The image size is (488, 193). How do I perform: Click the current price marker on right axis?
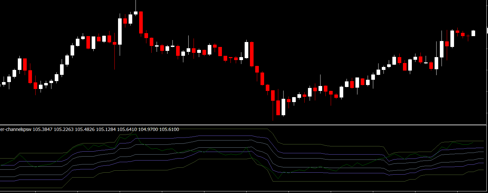pos(487,31)
